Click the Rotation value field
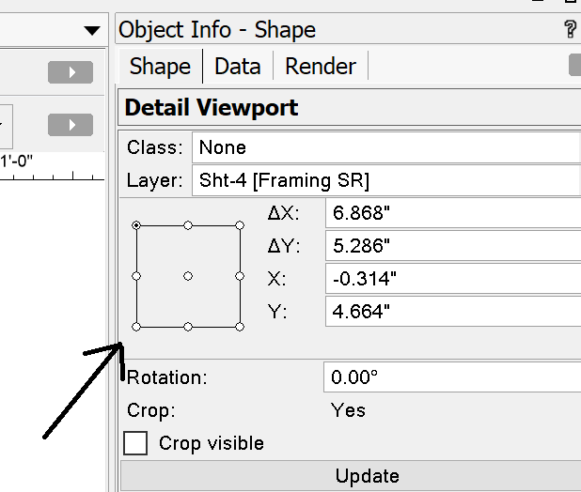The image size is (581, 492). (x=451, y=378)
